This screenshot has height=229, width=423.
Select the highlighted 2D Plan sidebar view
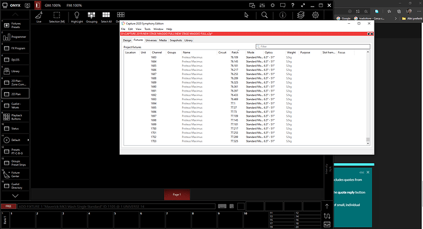[x=15, y=94]
